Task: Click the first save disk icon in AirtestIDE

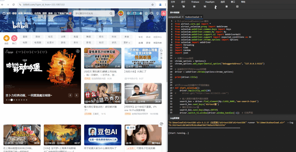Action: [x=194, y=7]
